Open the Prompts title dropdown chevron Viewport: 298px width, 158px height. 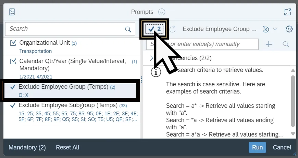[162, 12]
